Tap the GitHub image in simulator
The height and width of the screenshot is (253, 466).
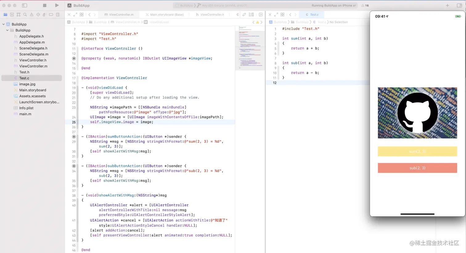pyautogui.click(x=417, y=113)
